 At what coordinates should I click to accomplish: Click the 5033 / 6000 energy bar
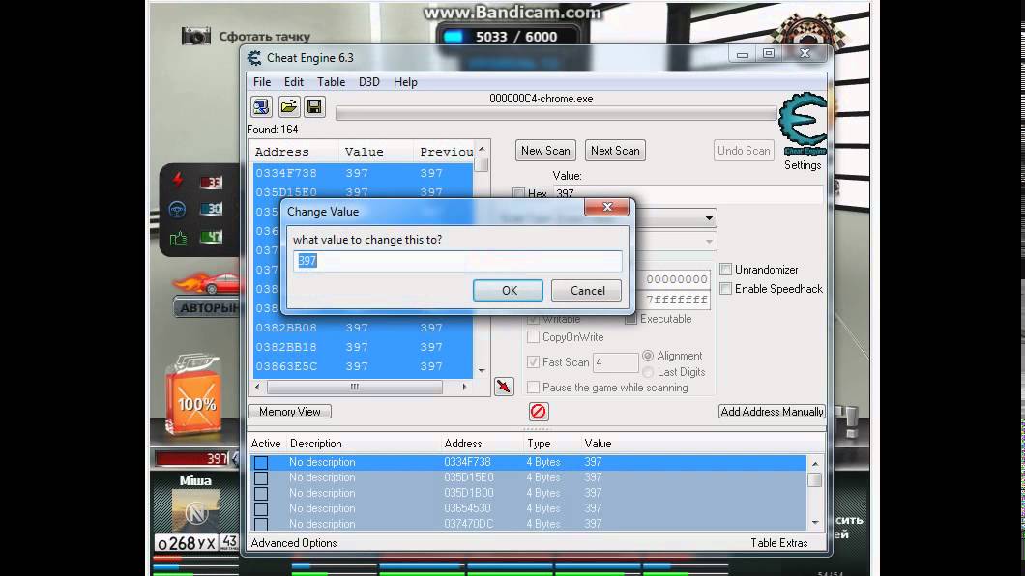pos(508,37)
